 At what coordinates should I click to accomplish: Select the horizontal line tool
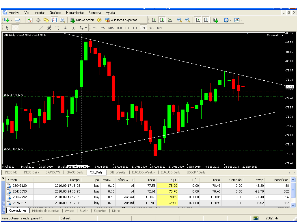point(33,28)
